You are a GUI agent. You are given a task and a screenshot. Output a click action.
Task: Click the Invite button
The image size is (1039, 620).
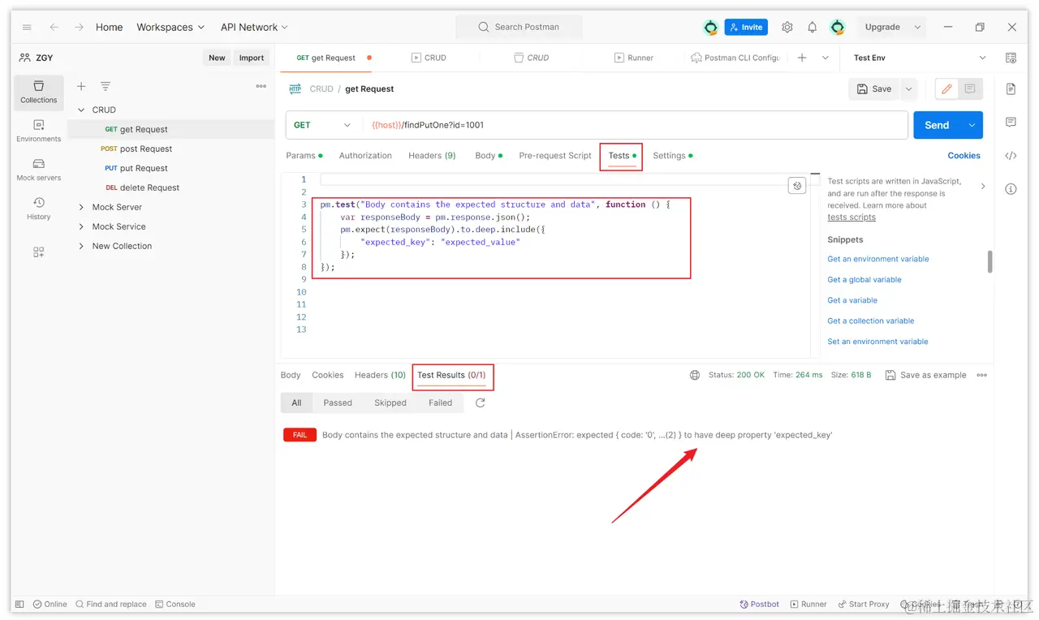(744, 27)
